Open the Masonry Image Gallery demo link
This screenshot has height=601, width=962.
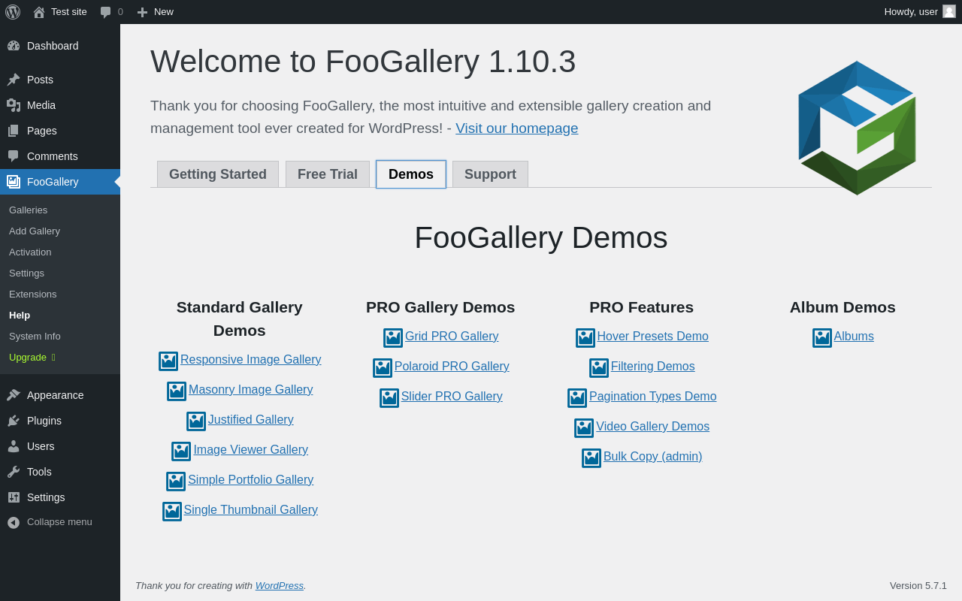pos(250,390)
